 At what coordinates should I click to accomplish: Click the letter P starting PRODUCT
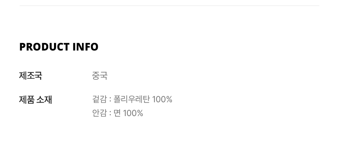coord(22,47)
